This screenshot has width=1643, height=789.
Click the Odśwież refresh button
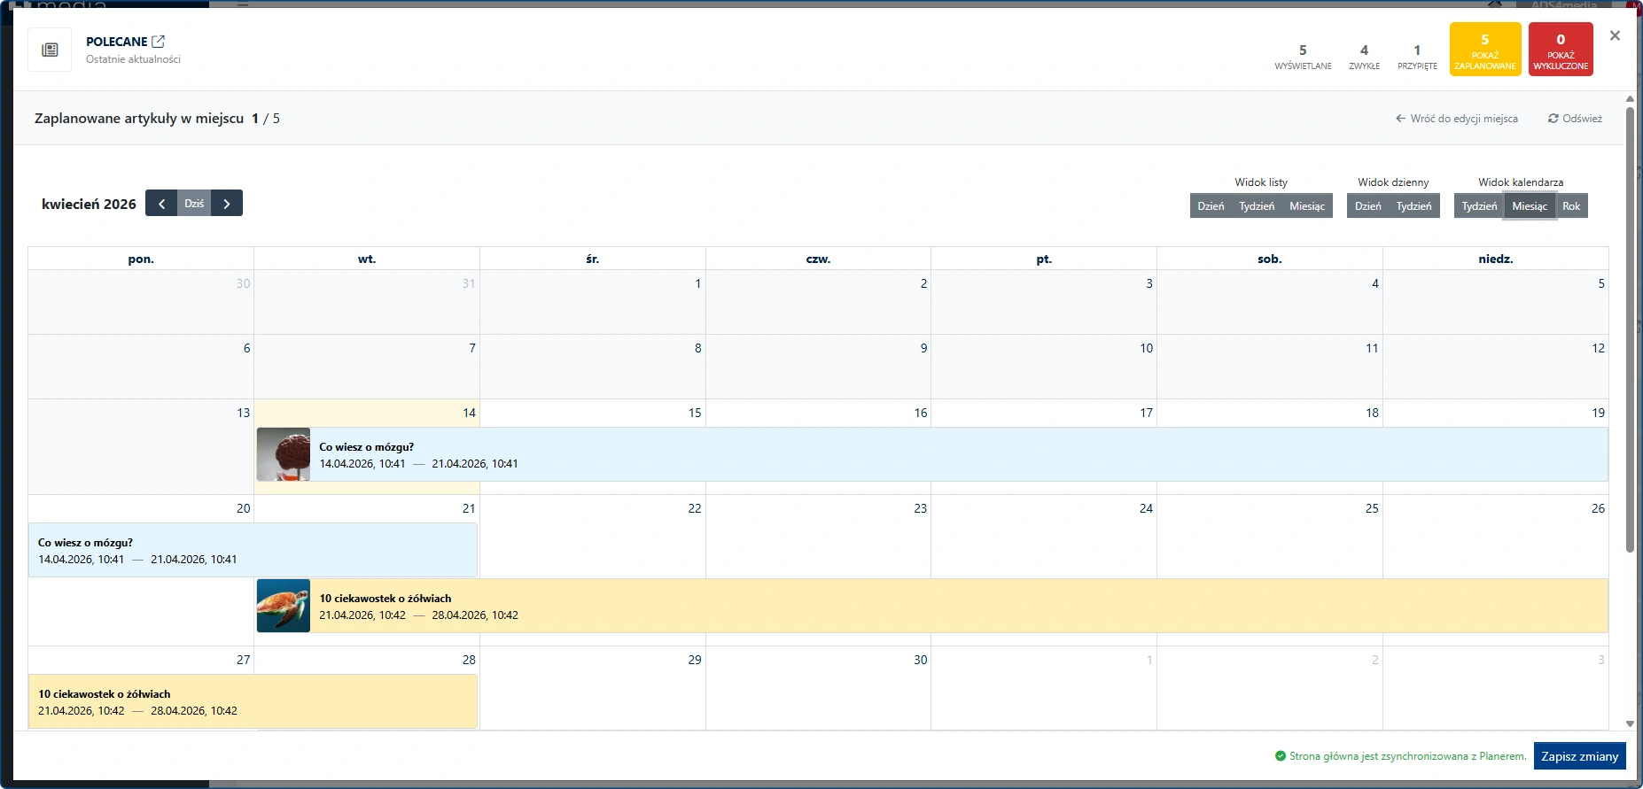(x=1575, y=119)
